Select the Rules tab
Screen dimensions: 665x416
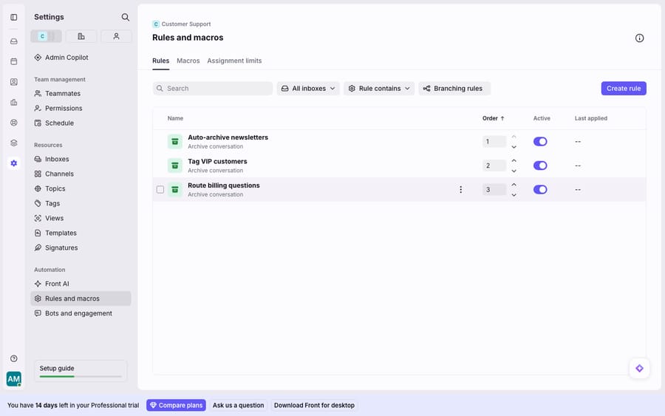click(161, 61)
